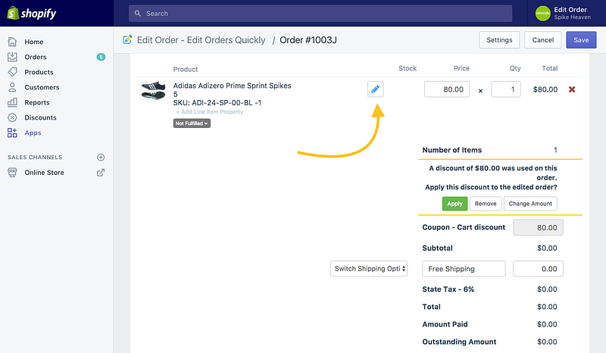Click the Customers person icon
Viewport: 606px width, 353px height.
point(12,87)
